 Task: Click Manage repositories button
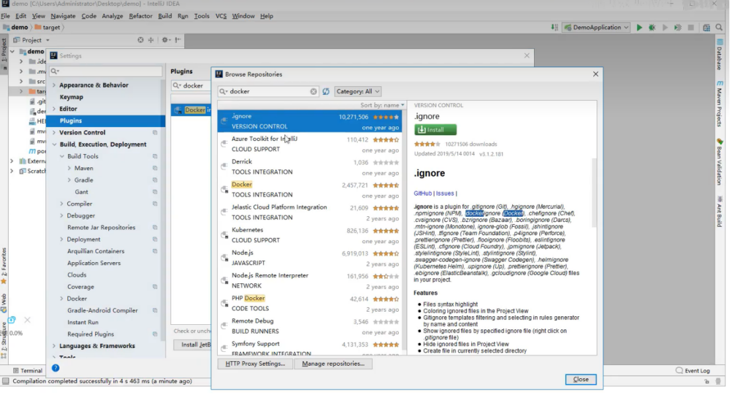(x=333, y=364)
